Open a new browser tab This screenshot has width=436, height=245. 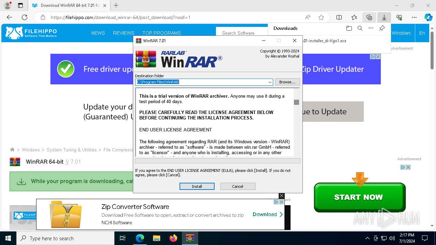tap(116, 5)
